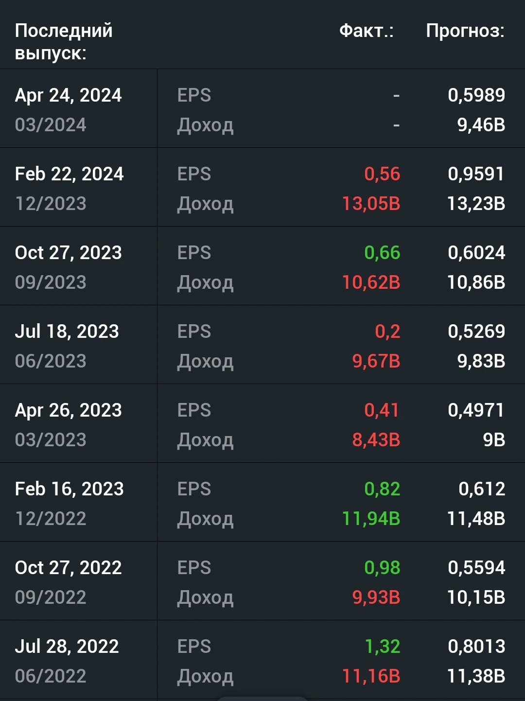Select actual revenue 13,05B
This screenshot has height=701, width=525.
(371, 204)
